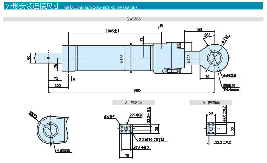Click the view direction arrow A
Screen dimensions: 267x163
click(x=72, y=78)
